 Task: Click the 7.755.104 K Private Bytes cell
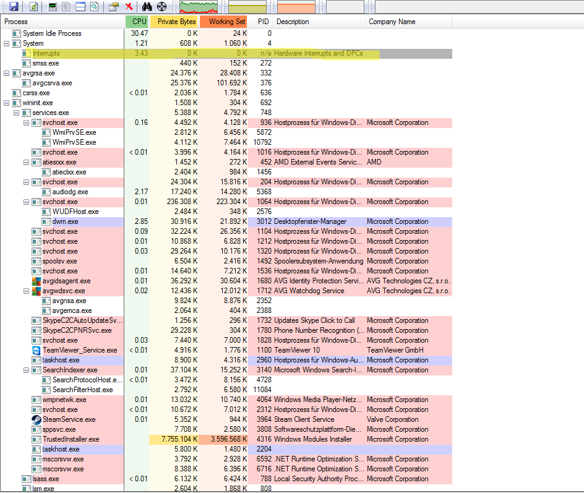174,439
